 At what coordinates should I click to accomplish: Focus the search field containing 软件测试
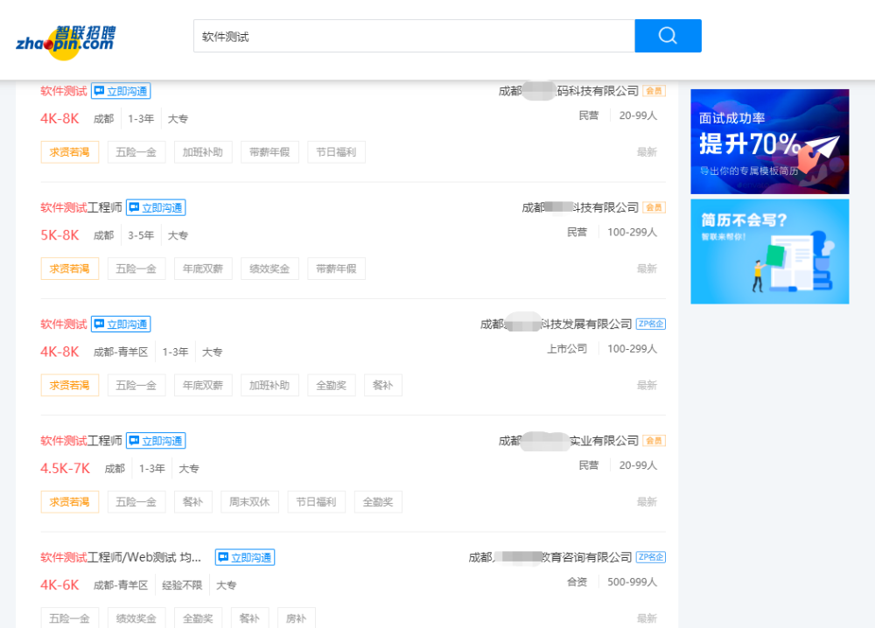(414, 36)
